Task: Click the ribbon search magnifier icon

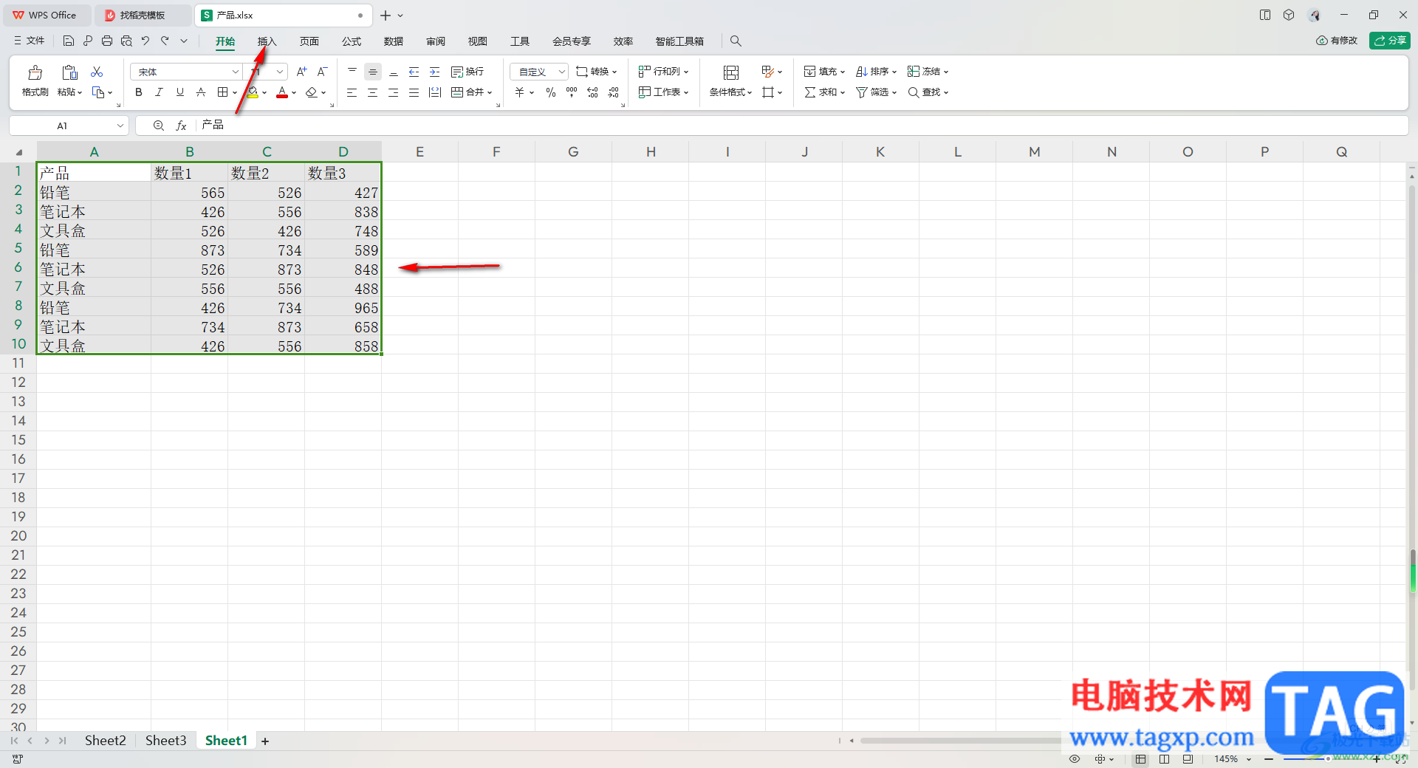Action: click(736, 41)
